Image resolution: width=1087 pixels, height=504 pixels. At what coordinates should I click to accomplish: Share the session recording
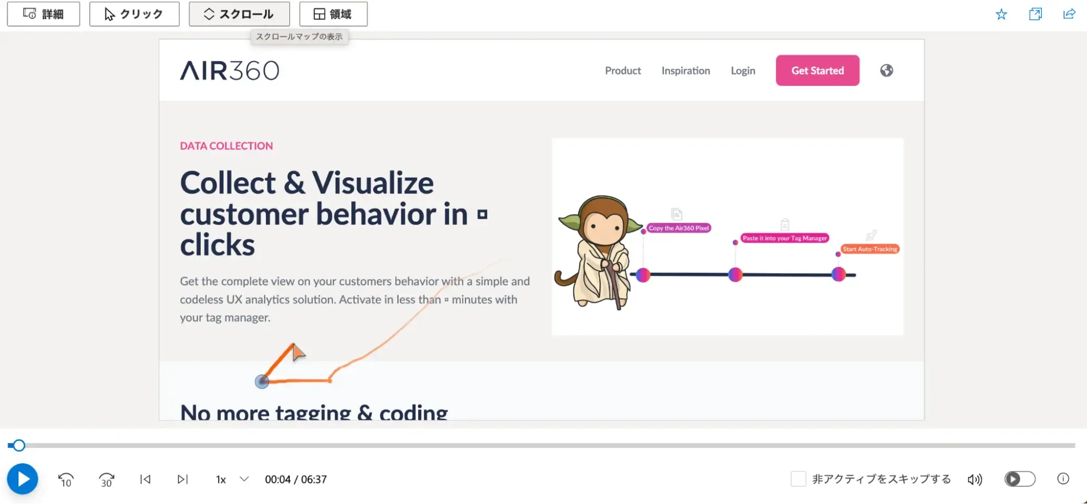point(1069,14)
